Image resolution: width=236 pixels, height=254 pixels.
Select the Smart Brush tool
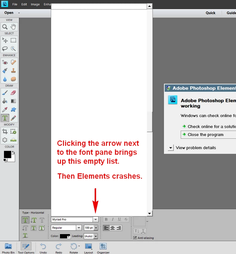pyautogui.click(x=5, y=71)
